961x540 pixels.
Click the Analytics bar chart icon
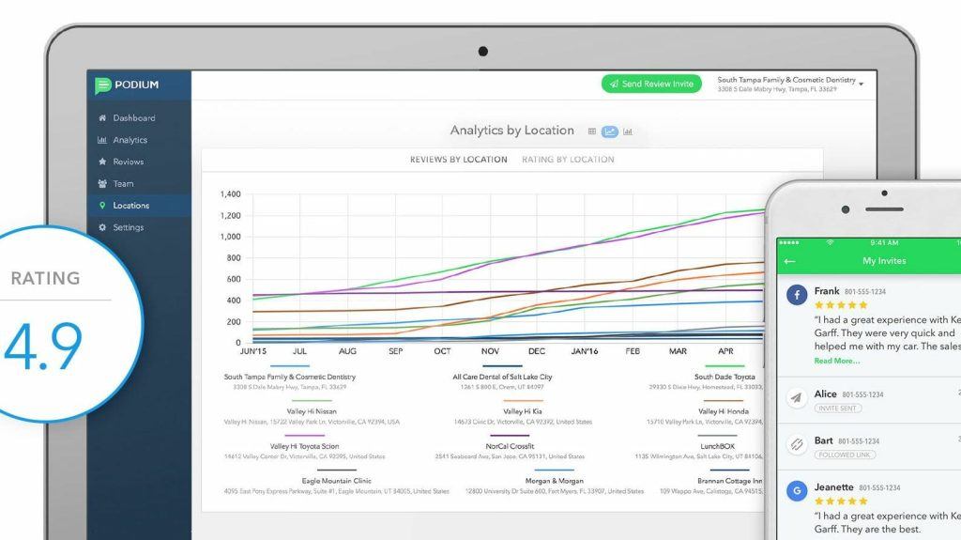(102, 140)
